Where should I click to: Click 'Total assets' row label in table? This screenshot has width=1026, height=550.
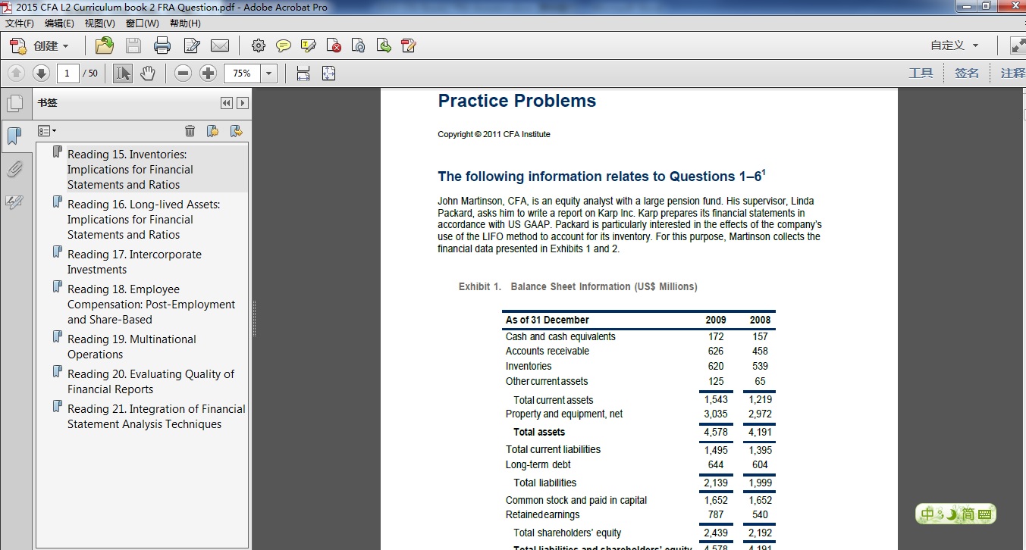pyautogui.click(x=539, y=432)
